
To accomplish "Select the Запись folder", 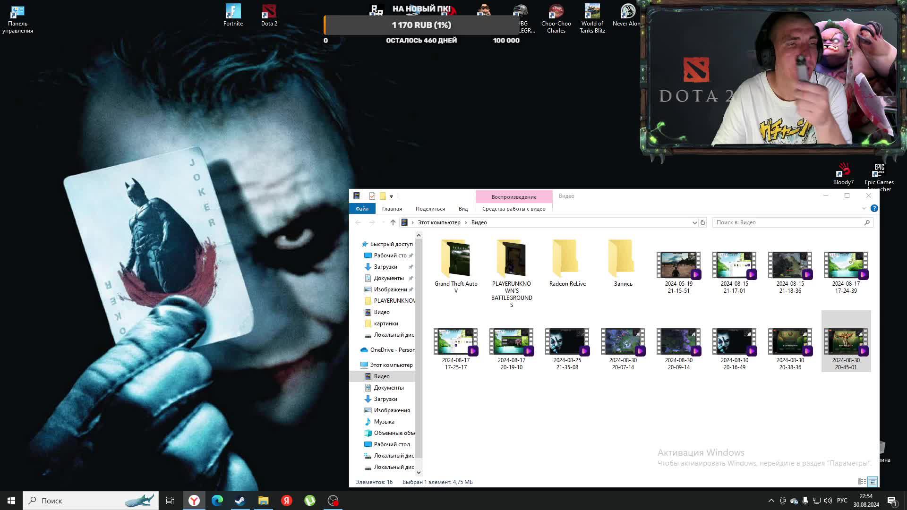I will click(x=623, y=263).
